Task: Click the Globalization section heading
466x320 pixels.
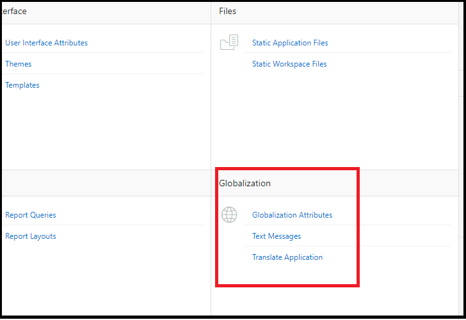Action: [x=245, y=183]
